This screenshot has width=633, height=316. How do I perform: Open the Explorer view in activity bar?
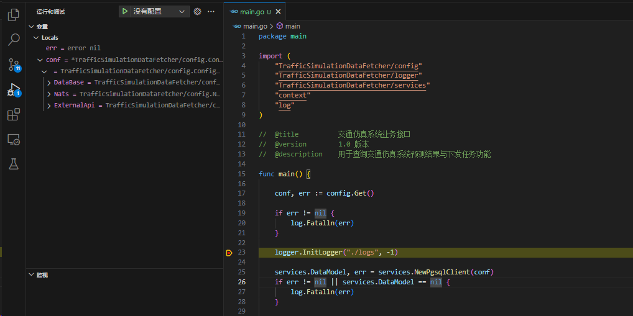click(x=13, y=14)
